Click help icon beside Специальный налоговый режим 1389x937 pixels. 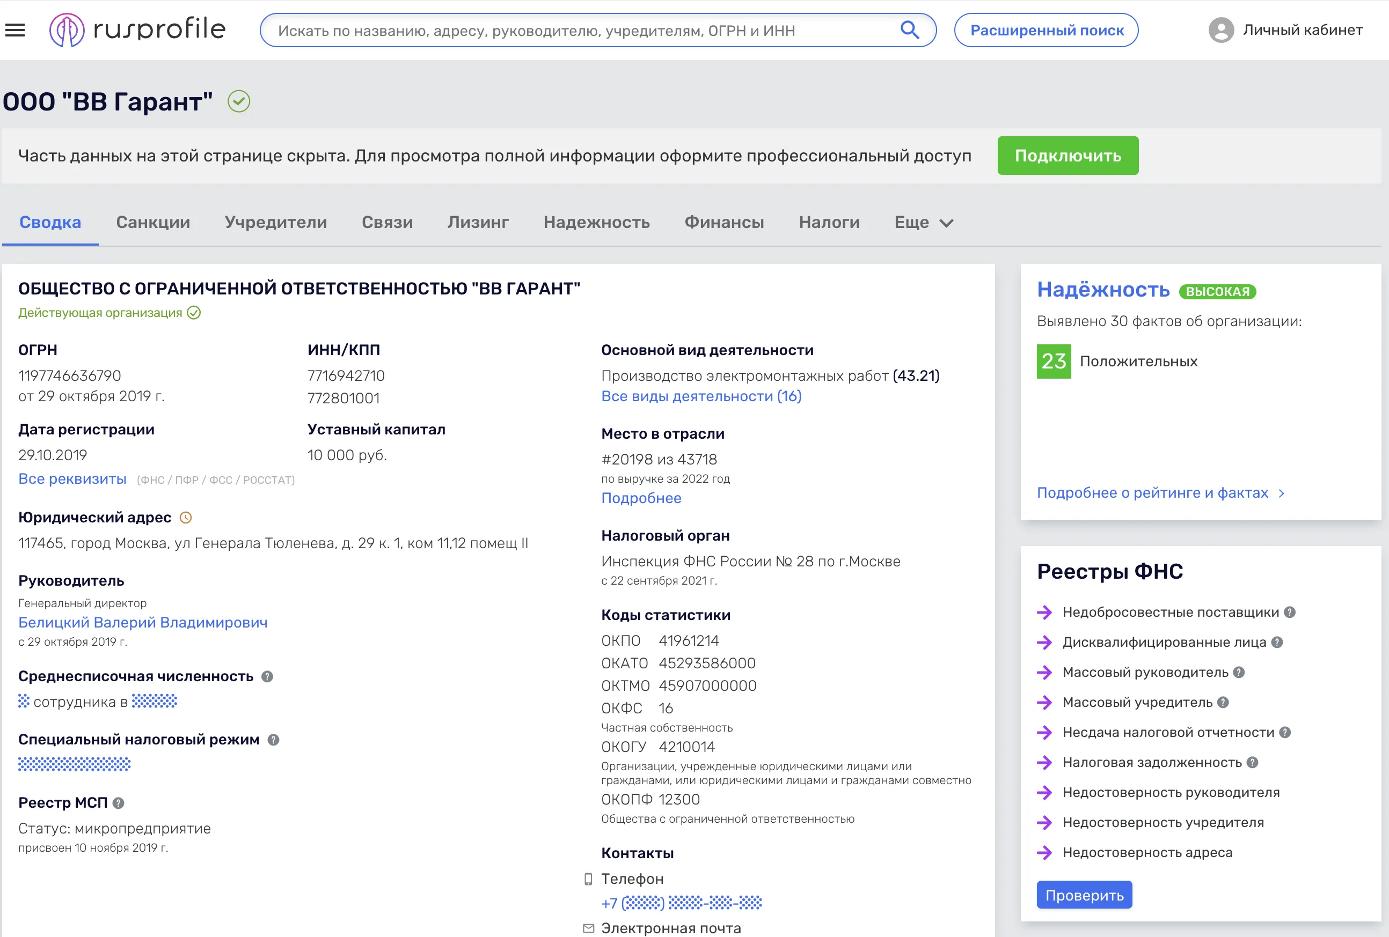[273, 740]
